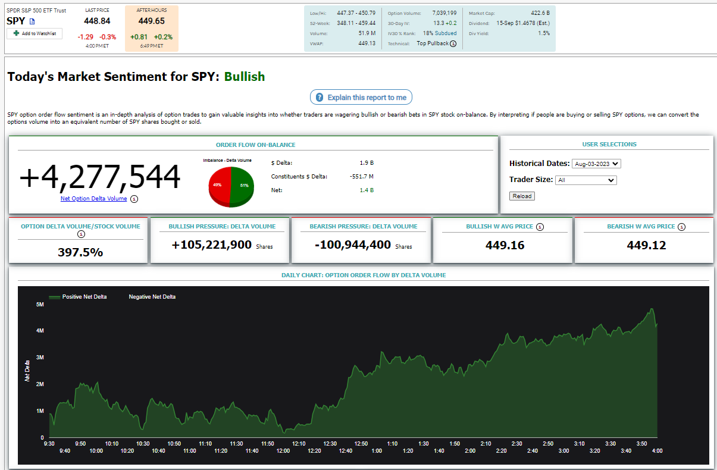Click the info icon beside Top Pullback
This screenshot has height=470, width=717.
coord(453,43)
